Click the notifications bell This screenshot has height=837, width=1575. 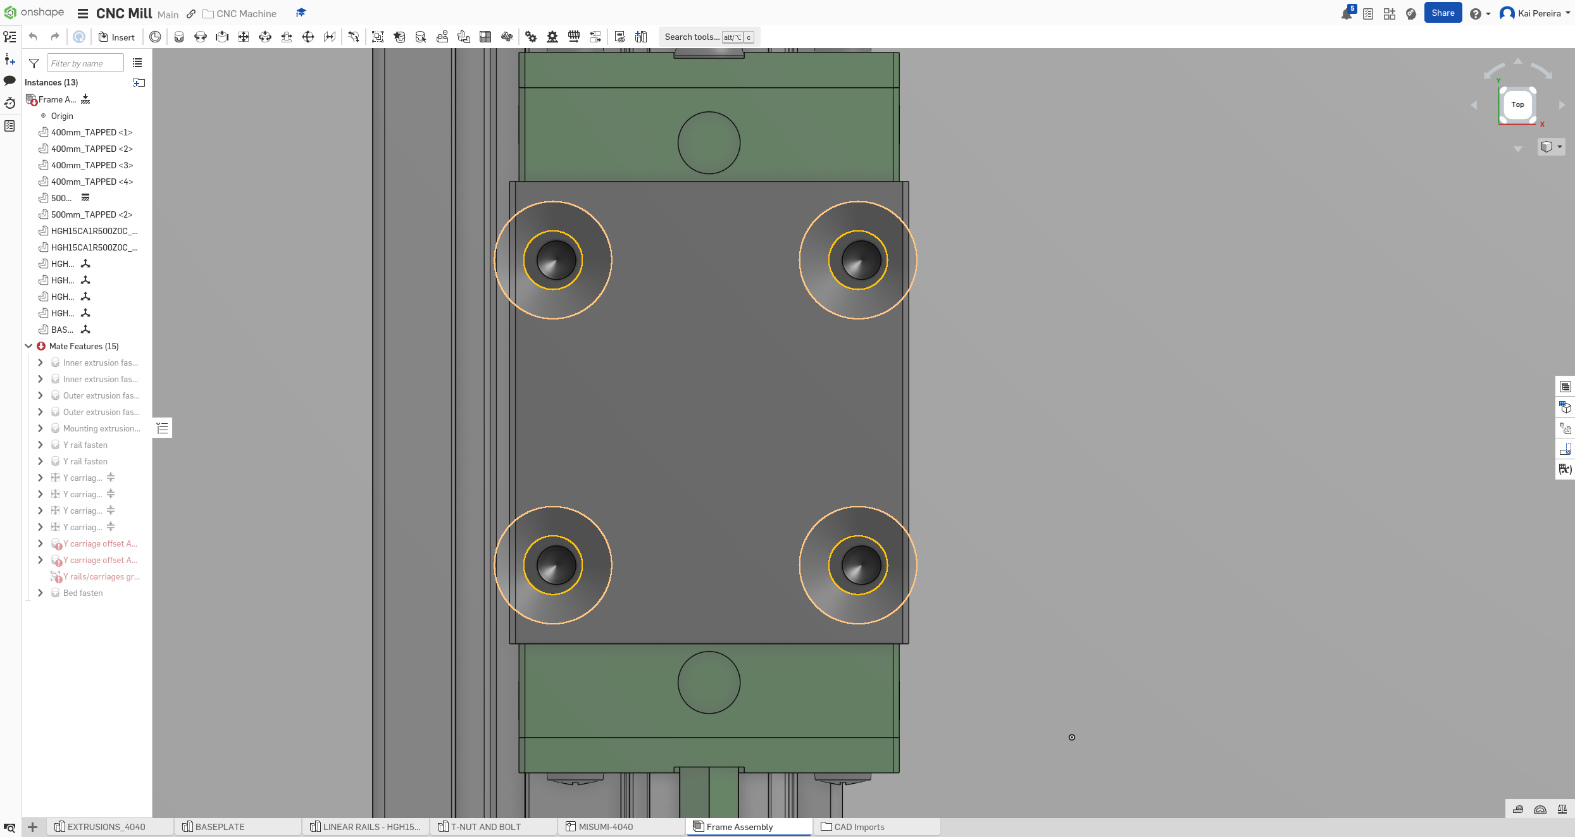[x=1347, y=13]
